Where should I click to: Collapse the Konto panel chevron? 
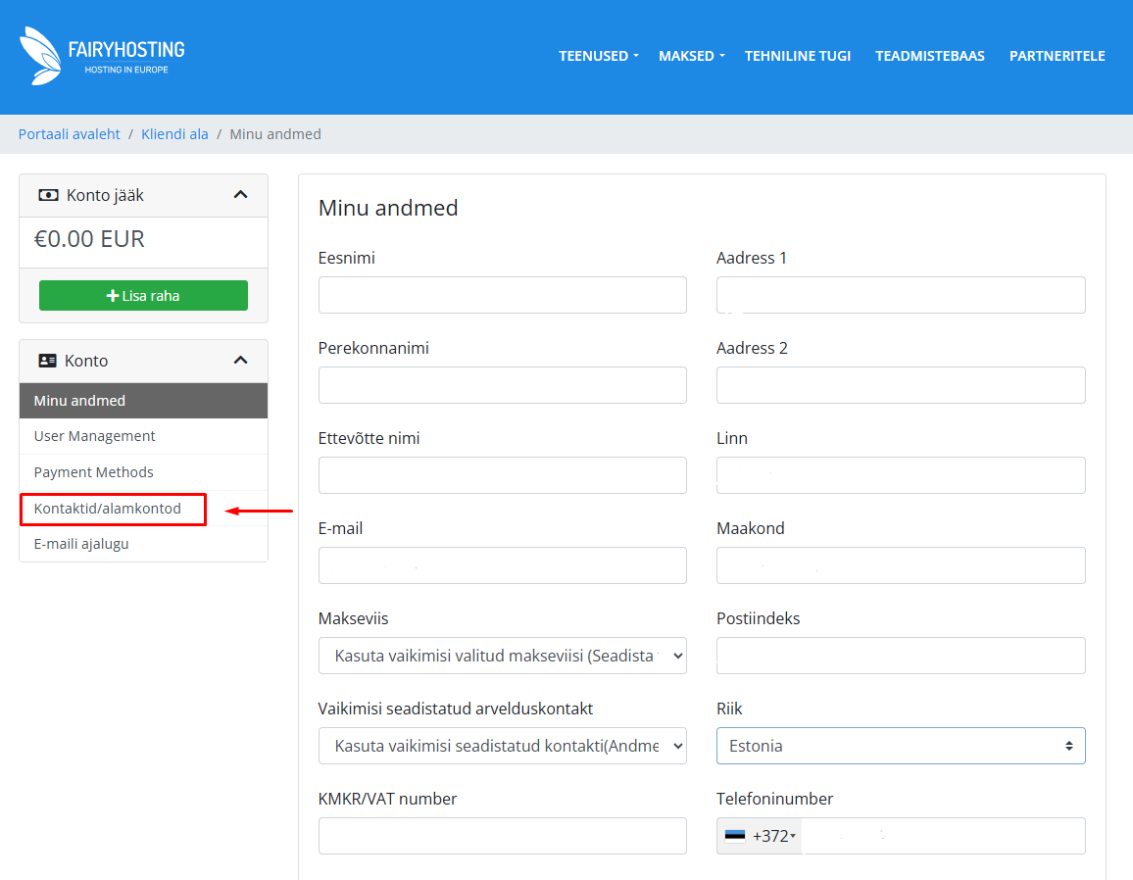point(241,360)
